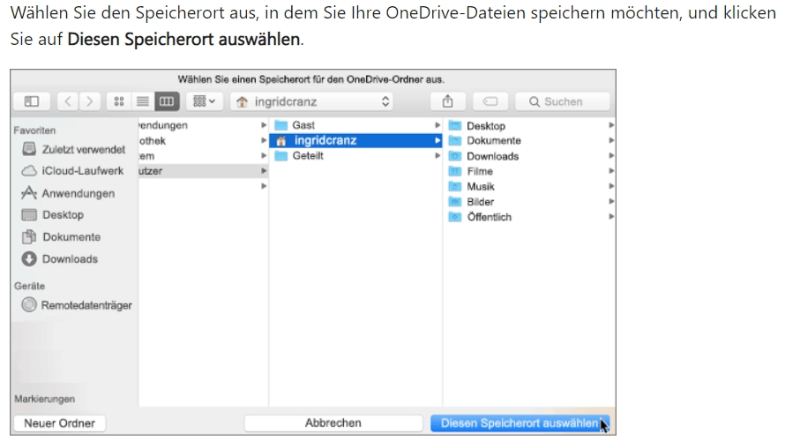This screenshot has width=800, height=440.
Task: Click the Downloads arrow icon in sidebar
Action: coord(29,259)
